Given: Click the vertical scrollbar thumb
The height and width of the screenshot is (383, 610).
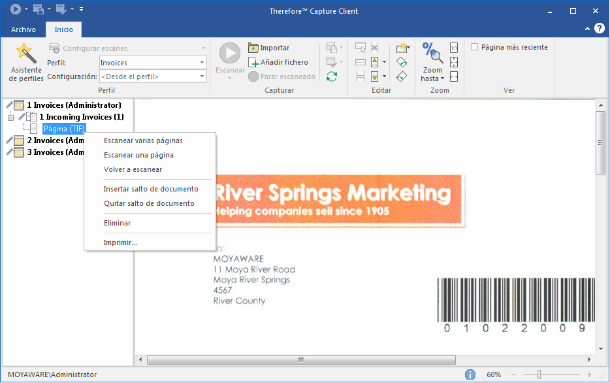Looking at the screenshot, I should tap(601, 143).
